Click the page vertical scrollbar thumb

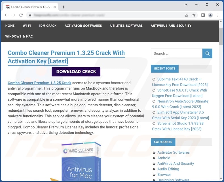click(221, 37)
